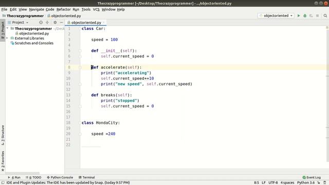Viewport: 329px width, 185px height.
Task: Click fold end marker at line 15
Action: tap(80, 106)
